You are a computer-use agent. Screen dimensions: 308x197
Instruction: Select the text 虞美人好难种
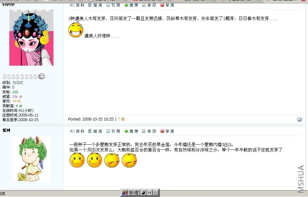pyautogui.click(x=97, y=36)
